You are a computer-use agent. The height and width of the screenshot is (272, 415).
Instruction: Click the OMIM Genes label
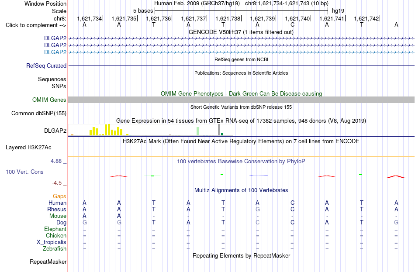tap(49, 100)
